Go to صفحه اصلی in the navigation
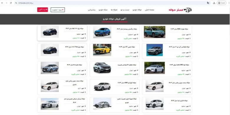The height and width of the screenshot is (115, 230). [149, 10]
